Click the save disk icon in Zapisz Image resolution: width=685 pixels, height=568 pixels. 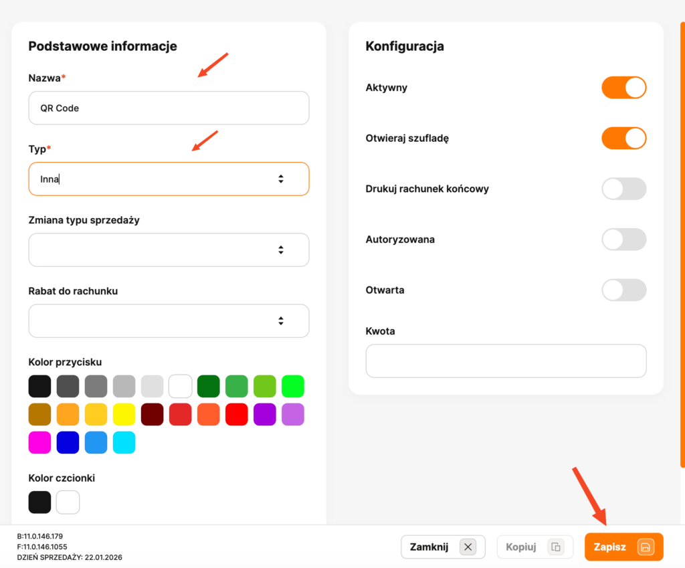click(x=645, y=547)
